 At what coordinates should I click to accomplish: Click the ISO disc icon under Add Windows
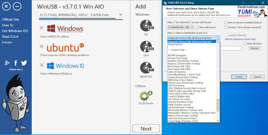tap(147, 26)
